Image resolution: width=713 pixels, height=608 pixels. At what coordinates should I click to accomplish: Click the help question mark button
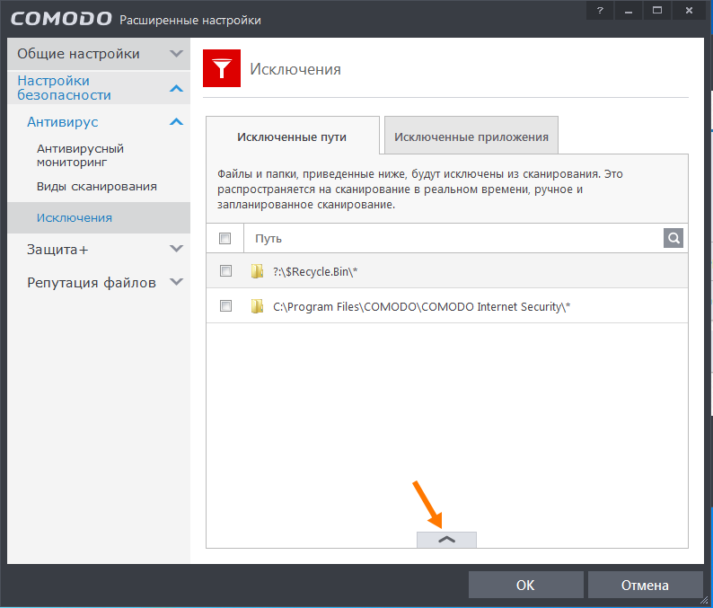[600, 11]
